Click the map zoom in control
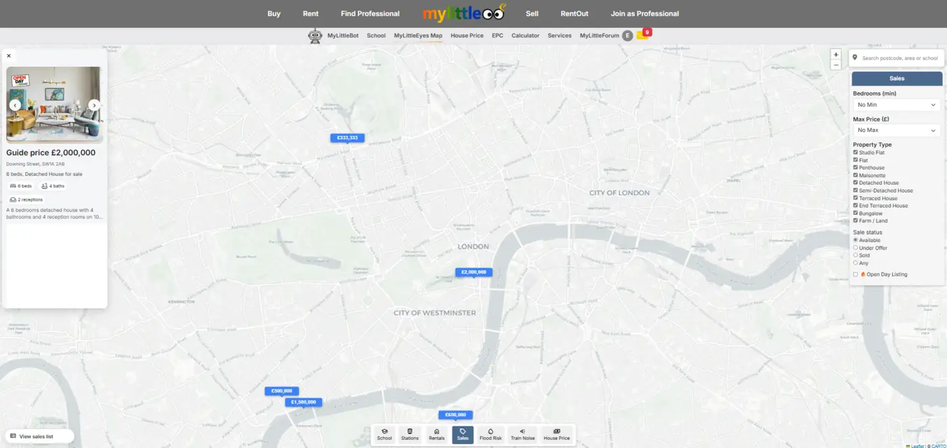Viewport: 947px width, 448px height. click(x=835, y=54)
